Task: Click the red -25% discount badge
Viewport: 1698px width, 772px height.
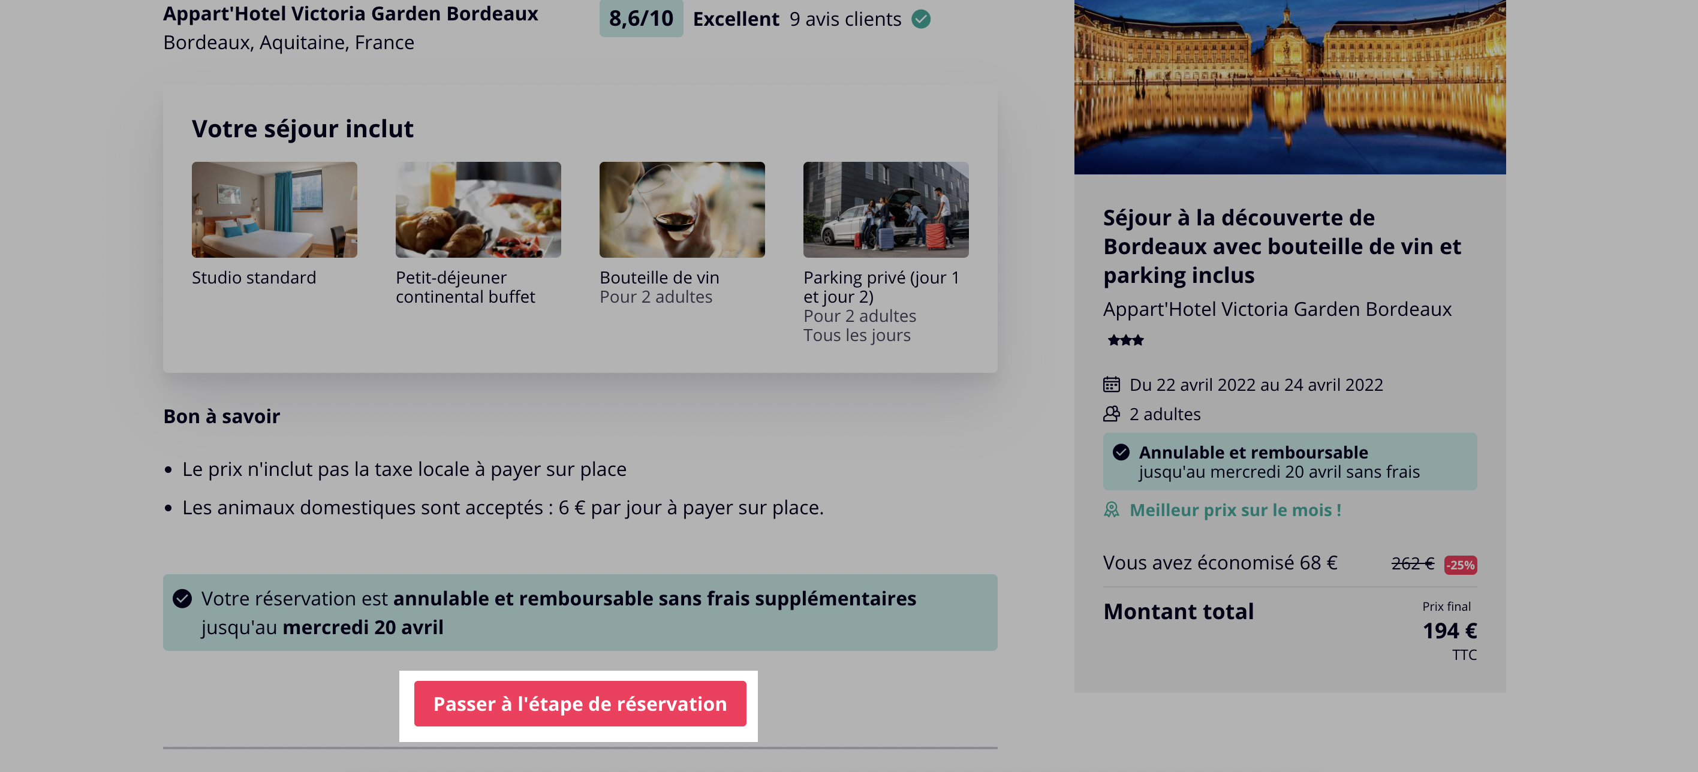Action: 1460,565
